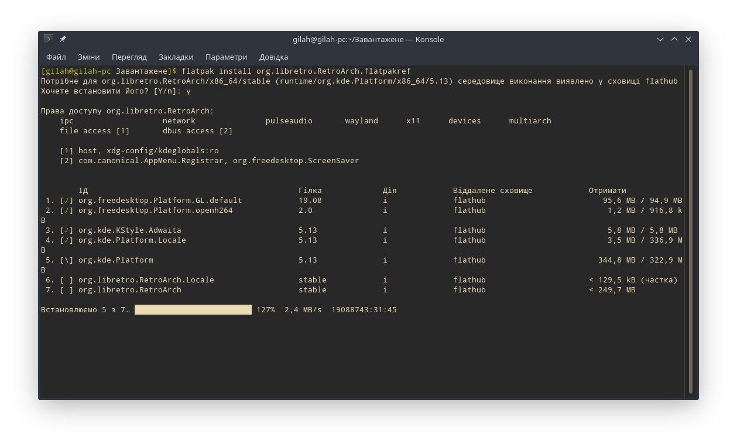Viewport: 737px width, 445px height.
Task: Close the Konsole window
Action: click(688, 39)
